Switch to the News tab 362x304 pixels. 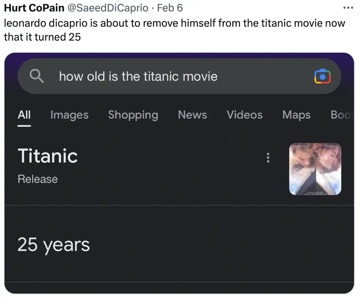(192, 115)
